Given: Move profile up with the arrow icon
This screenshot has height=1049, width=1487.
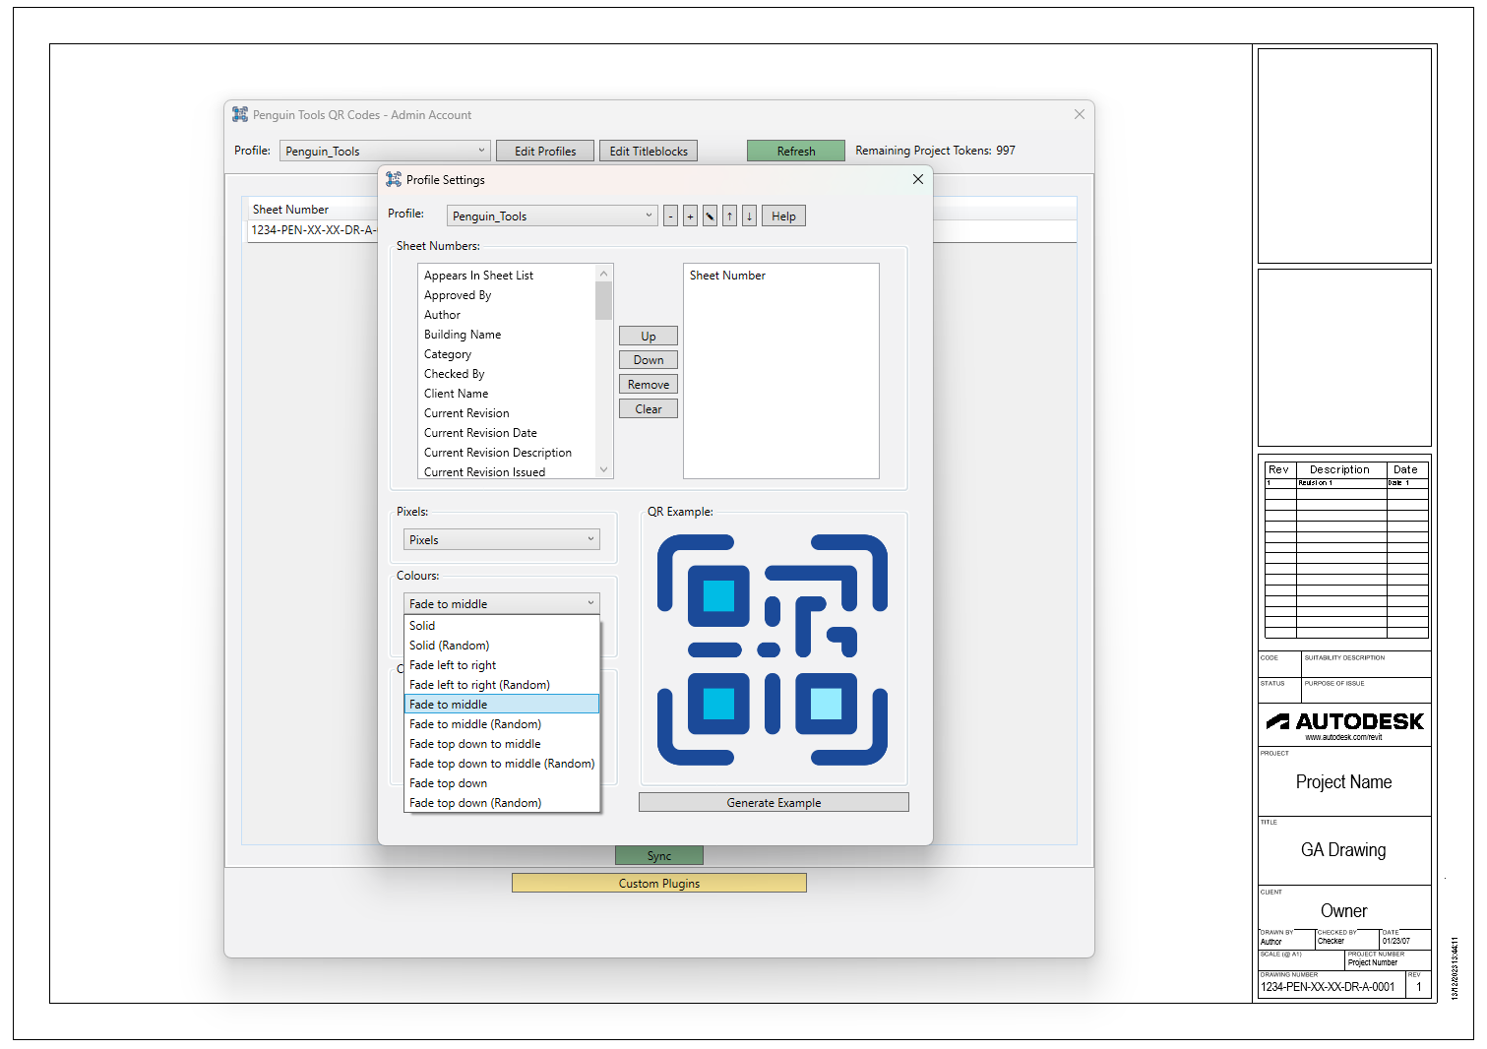Looking at the screenshot, I should click(729, 216).
